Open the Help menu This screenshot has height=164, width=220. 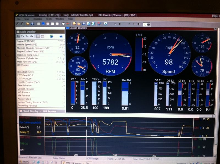[70, 19]
